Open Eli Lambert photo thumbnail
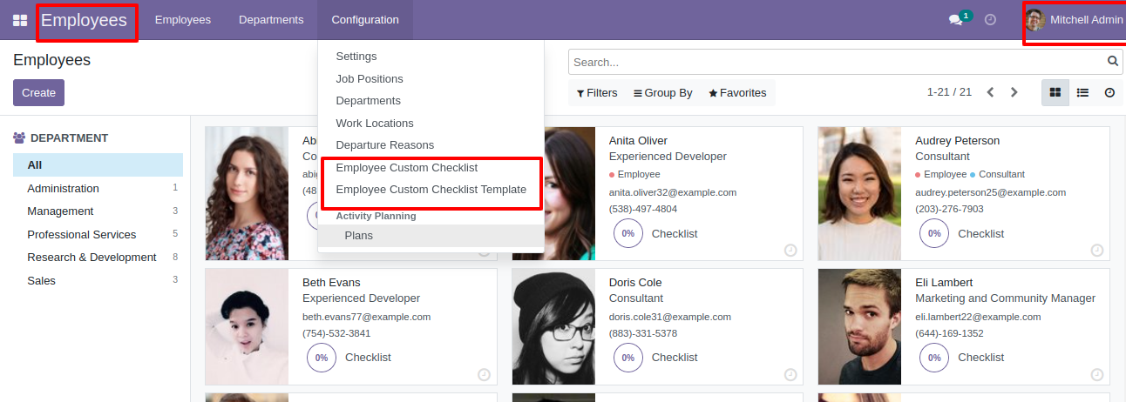 859,327
